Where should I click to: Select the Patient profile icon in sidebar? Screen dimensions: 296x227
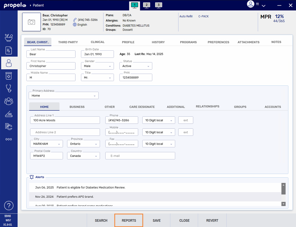(9, 63)
